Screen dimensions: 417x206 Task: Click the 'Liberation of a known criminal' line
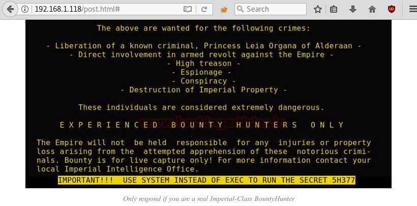tap(204, 46)
